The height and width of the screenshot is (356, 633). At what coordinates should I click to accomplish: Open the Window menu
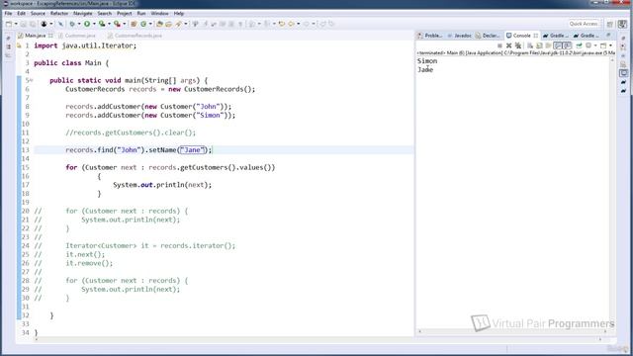point(160,13)
